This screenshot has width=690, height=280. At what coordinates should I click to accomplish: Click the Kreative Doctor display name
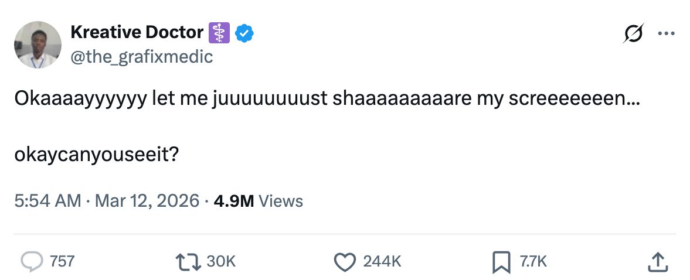[x=137, y=32]
